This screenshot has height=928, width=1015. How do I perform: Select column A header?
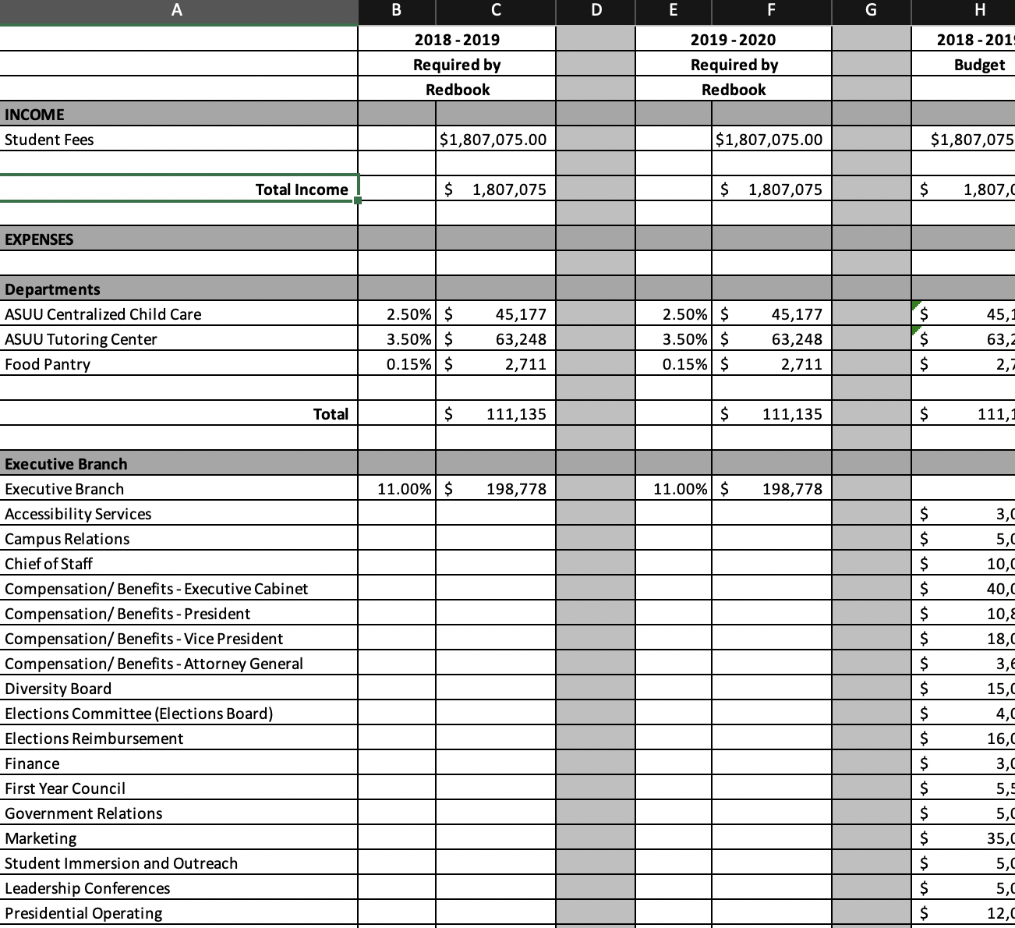point(179,10)
